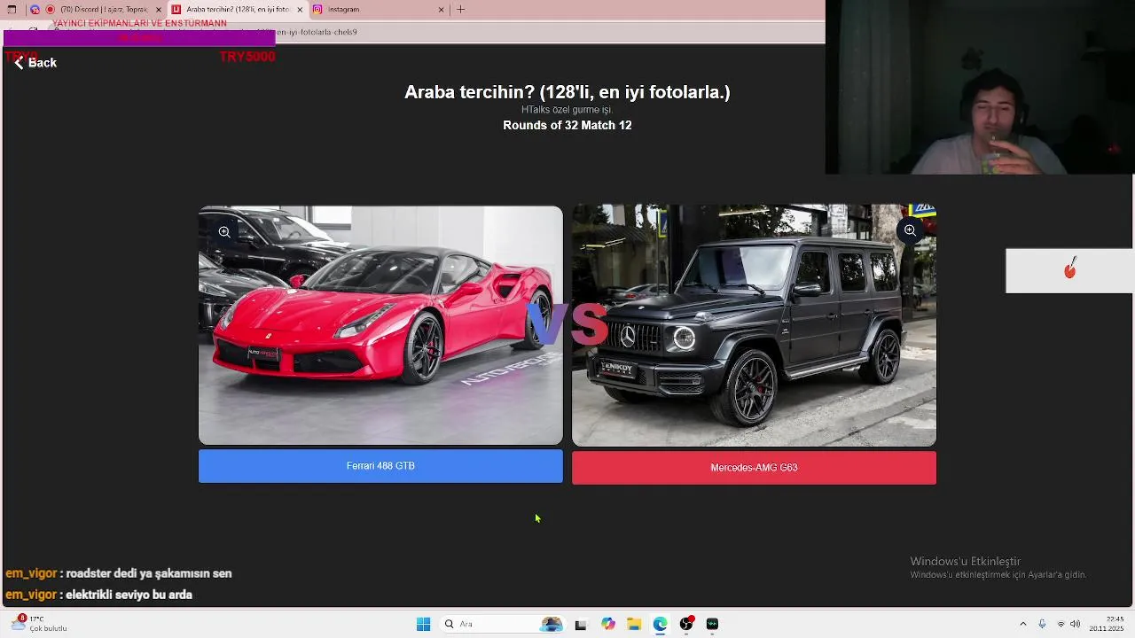
Task: Click the red apple overlay image
Action: (x=1069, y=268)
